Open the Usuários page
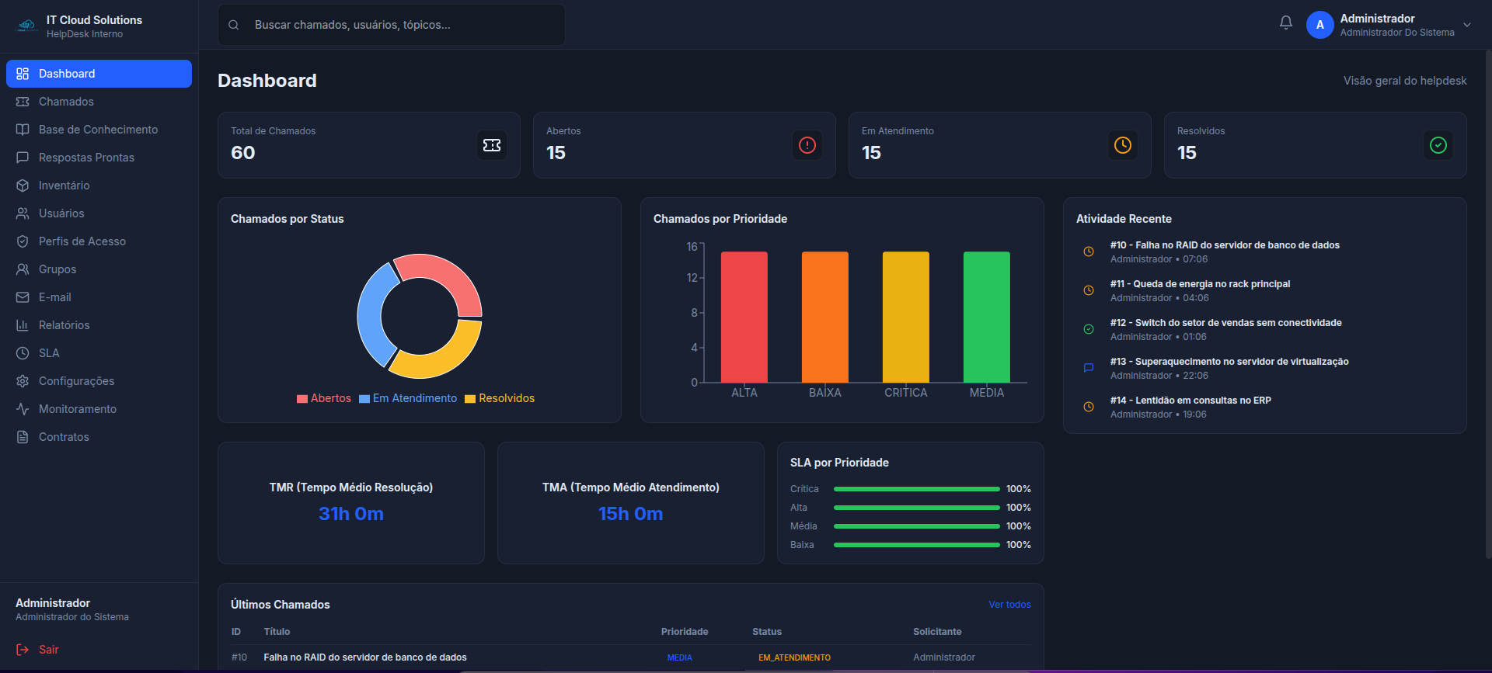The image size is (1492, 673). pyautogui.click(x=99, y=213)
